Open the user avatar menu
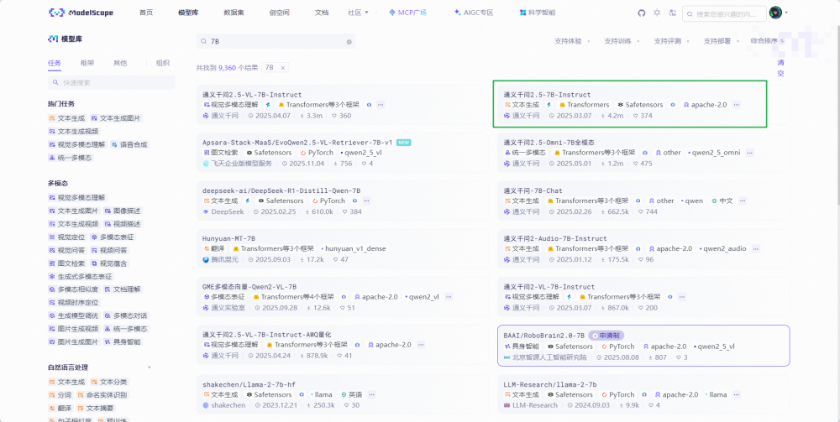This screenshot has height=422, width=840. (x=775, y=13)
